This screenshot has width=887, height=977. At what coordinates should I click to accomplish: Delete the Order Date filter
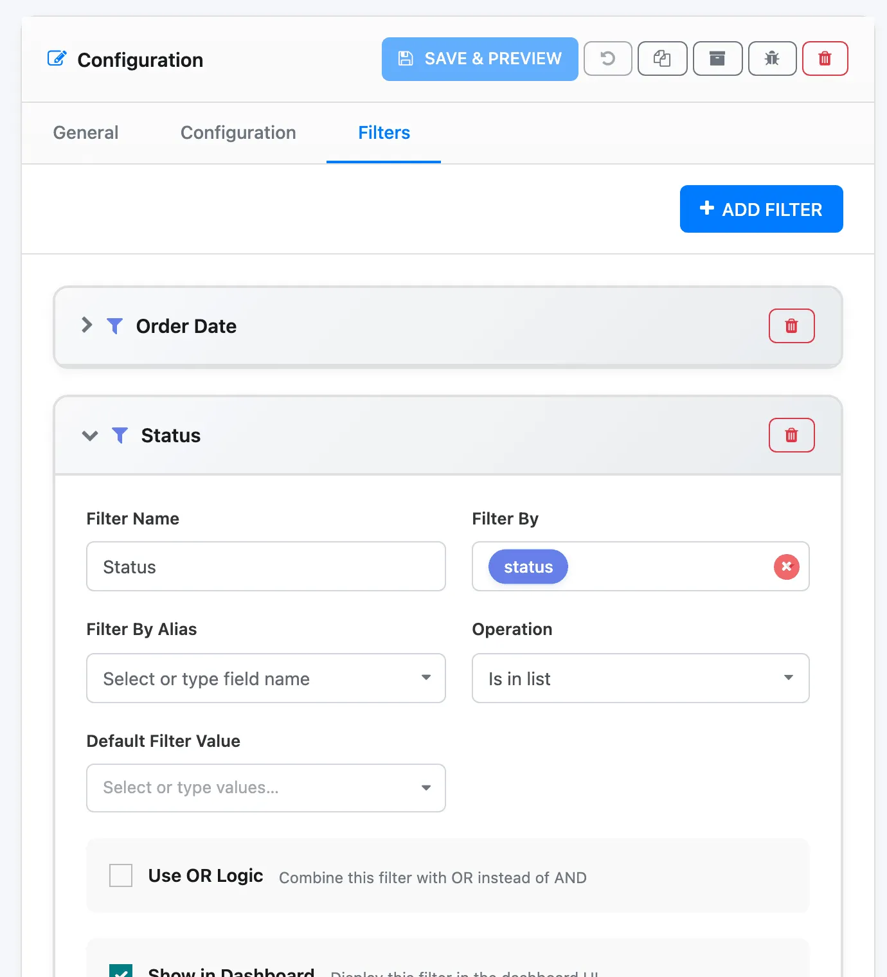click(x=792, y=326)
